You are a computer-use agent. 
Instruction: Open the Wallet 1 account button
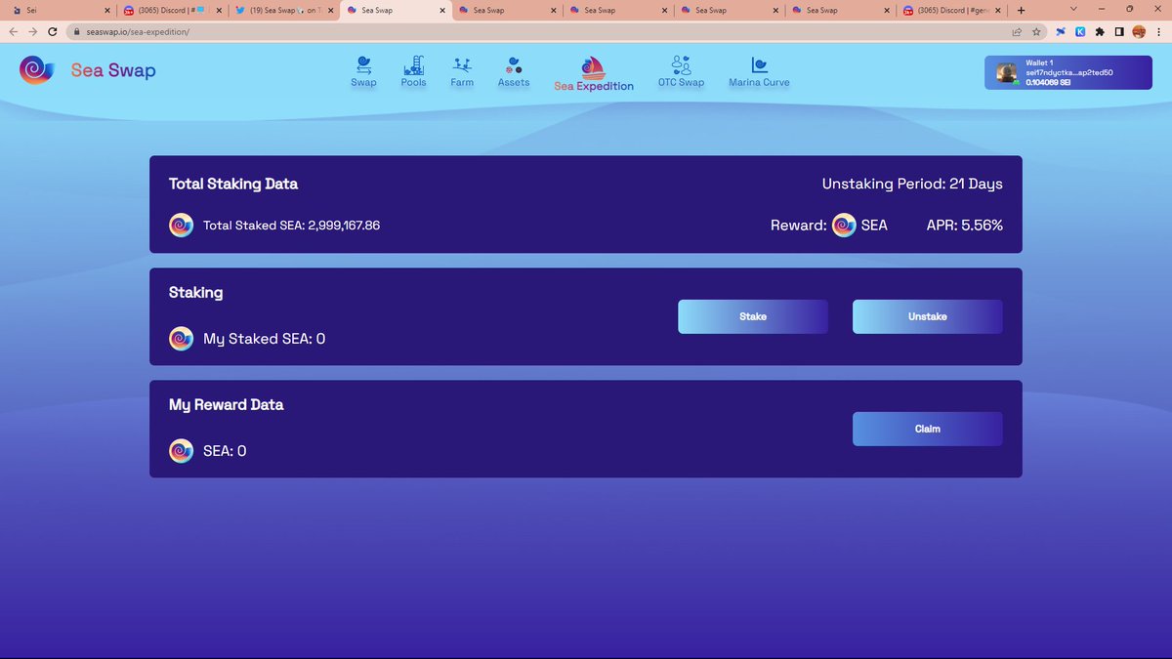pyautogui.click(x=1067, y=73)
